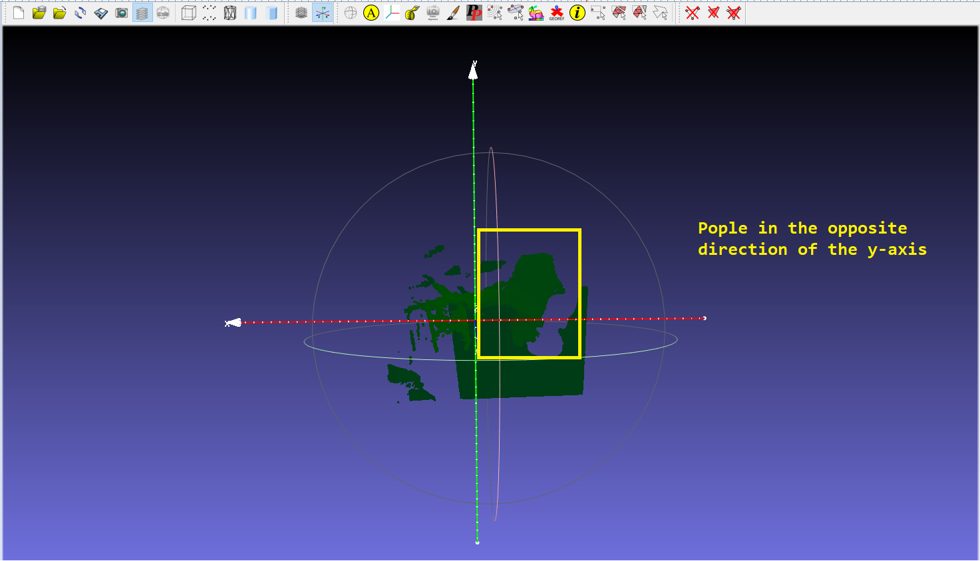The image size is (980, 561).
Task: Select vertices with the rectangle selection tool
Action: coord(597,13)
